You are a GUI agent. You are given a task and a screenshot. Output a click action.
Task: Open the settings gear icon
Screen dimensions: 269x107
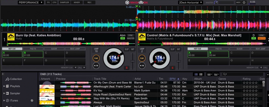click(x=244, y=2)
